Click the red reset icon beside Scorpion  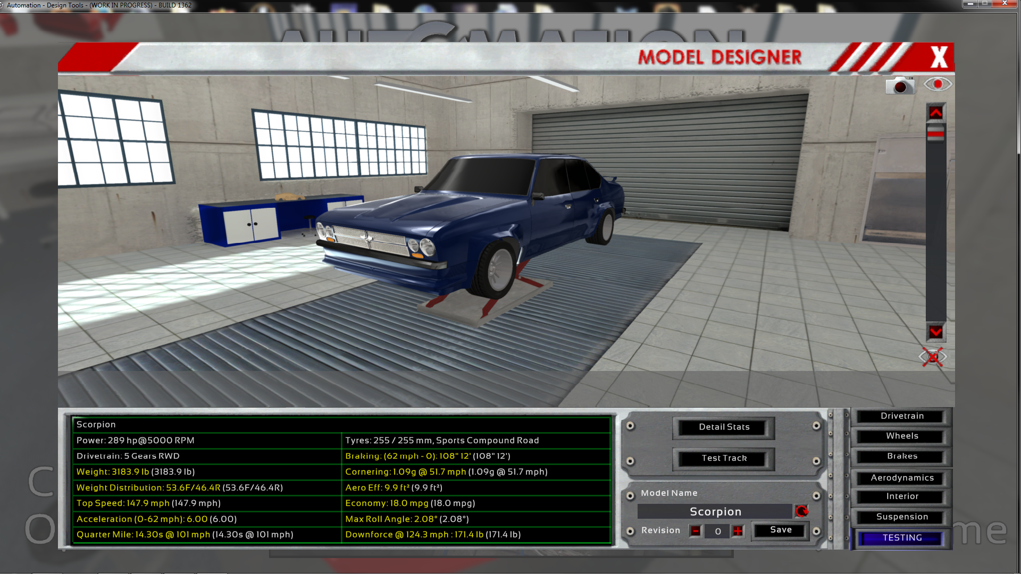(801, 511)
